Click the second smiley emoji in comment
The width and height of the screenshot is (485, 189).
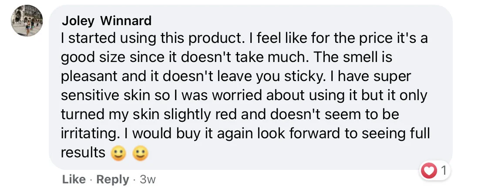(140, 153)
